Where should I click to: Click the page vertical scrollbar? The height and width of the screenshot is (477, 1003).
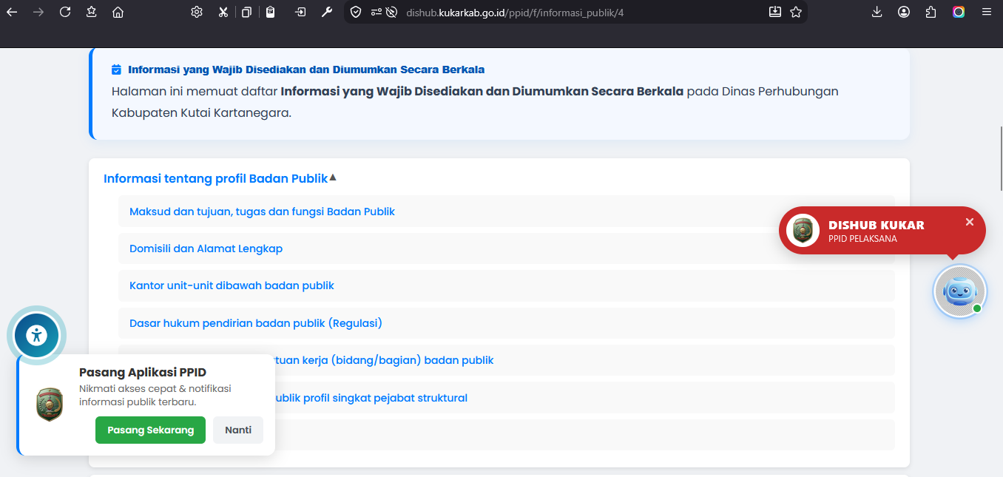[1001, 159]
